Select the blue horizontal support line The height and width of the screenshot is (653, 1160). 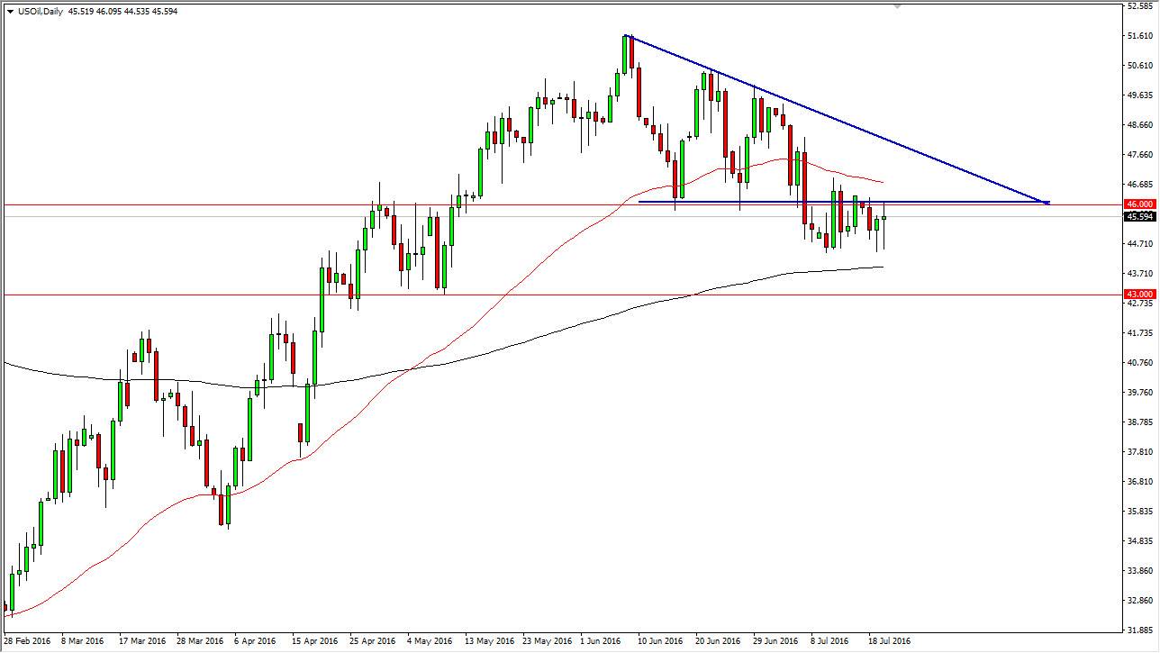(842, 202)
